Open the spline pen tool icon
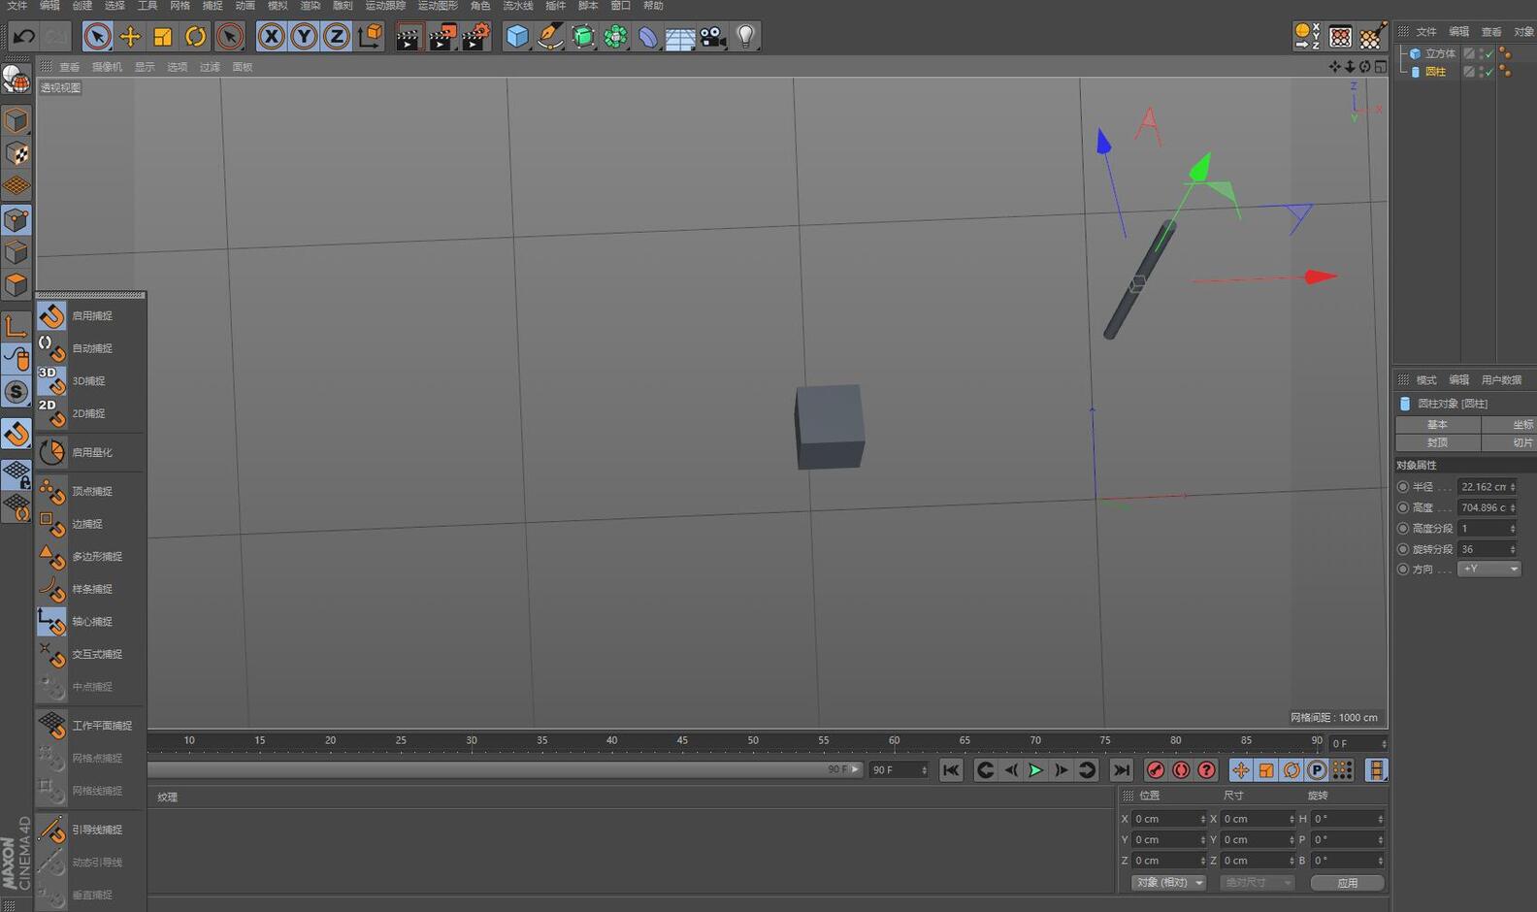 [550, 37]
